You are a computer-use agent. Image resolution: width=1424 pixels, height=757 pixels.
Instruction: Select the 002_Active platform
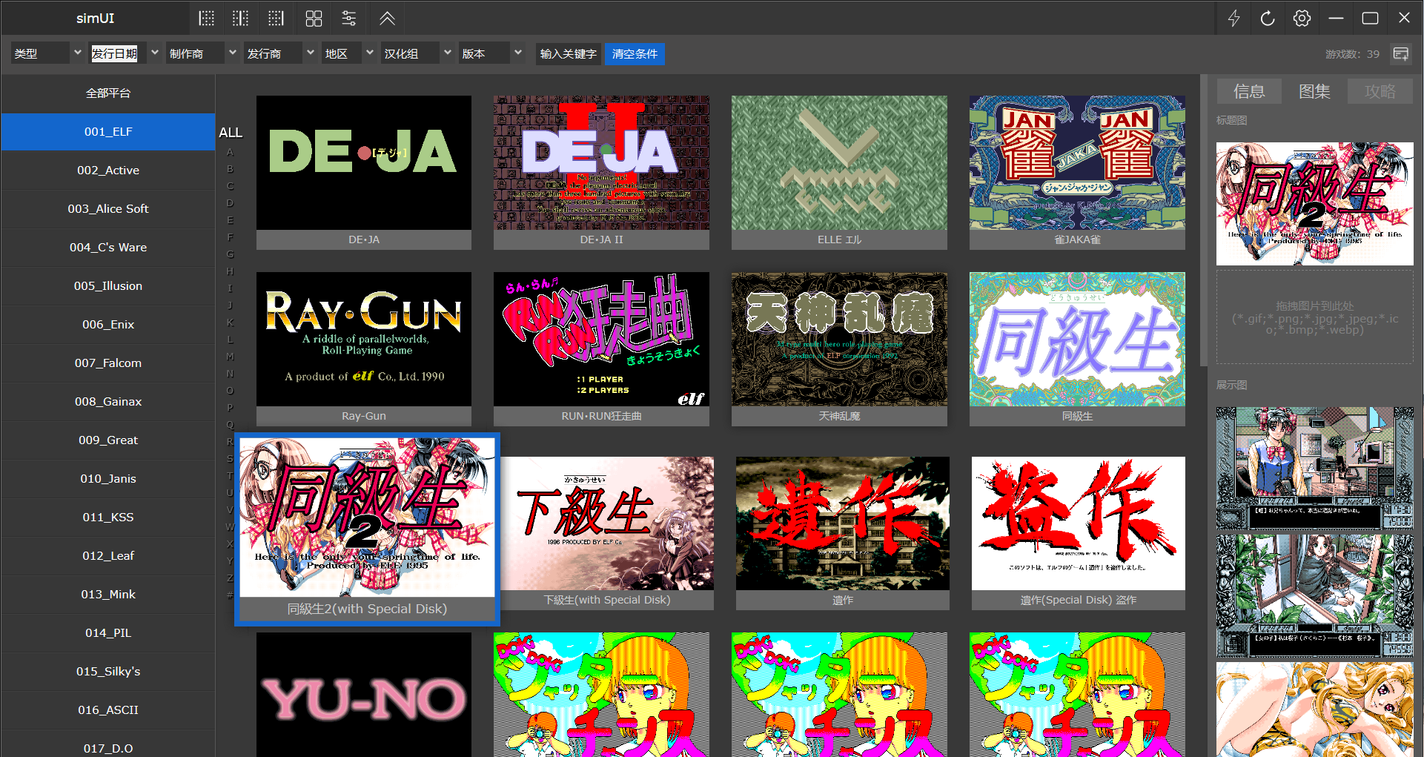108,171
